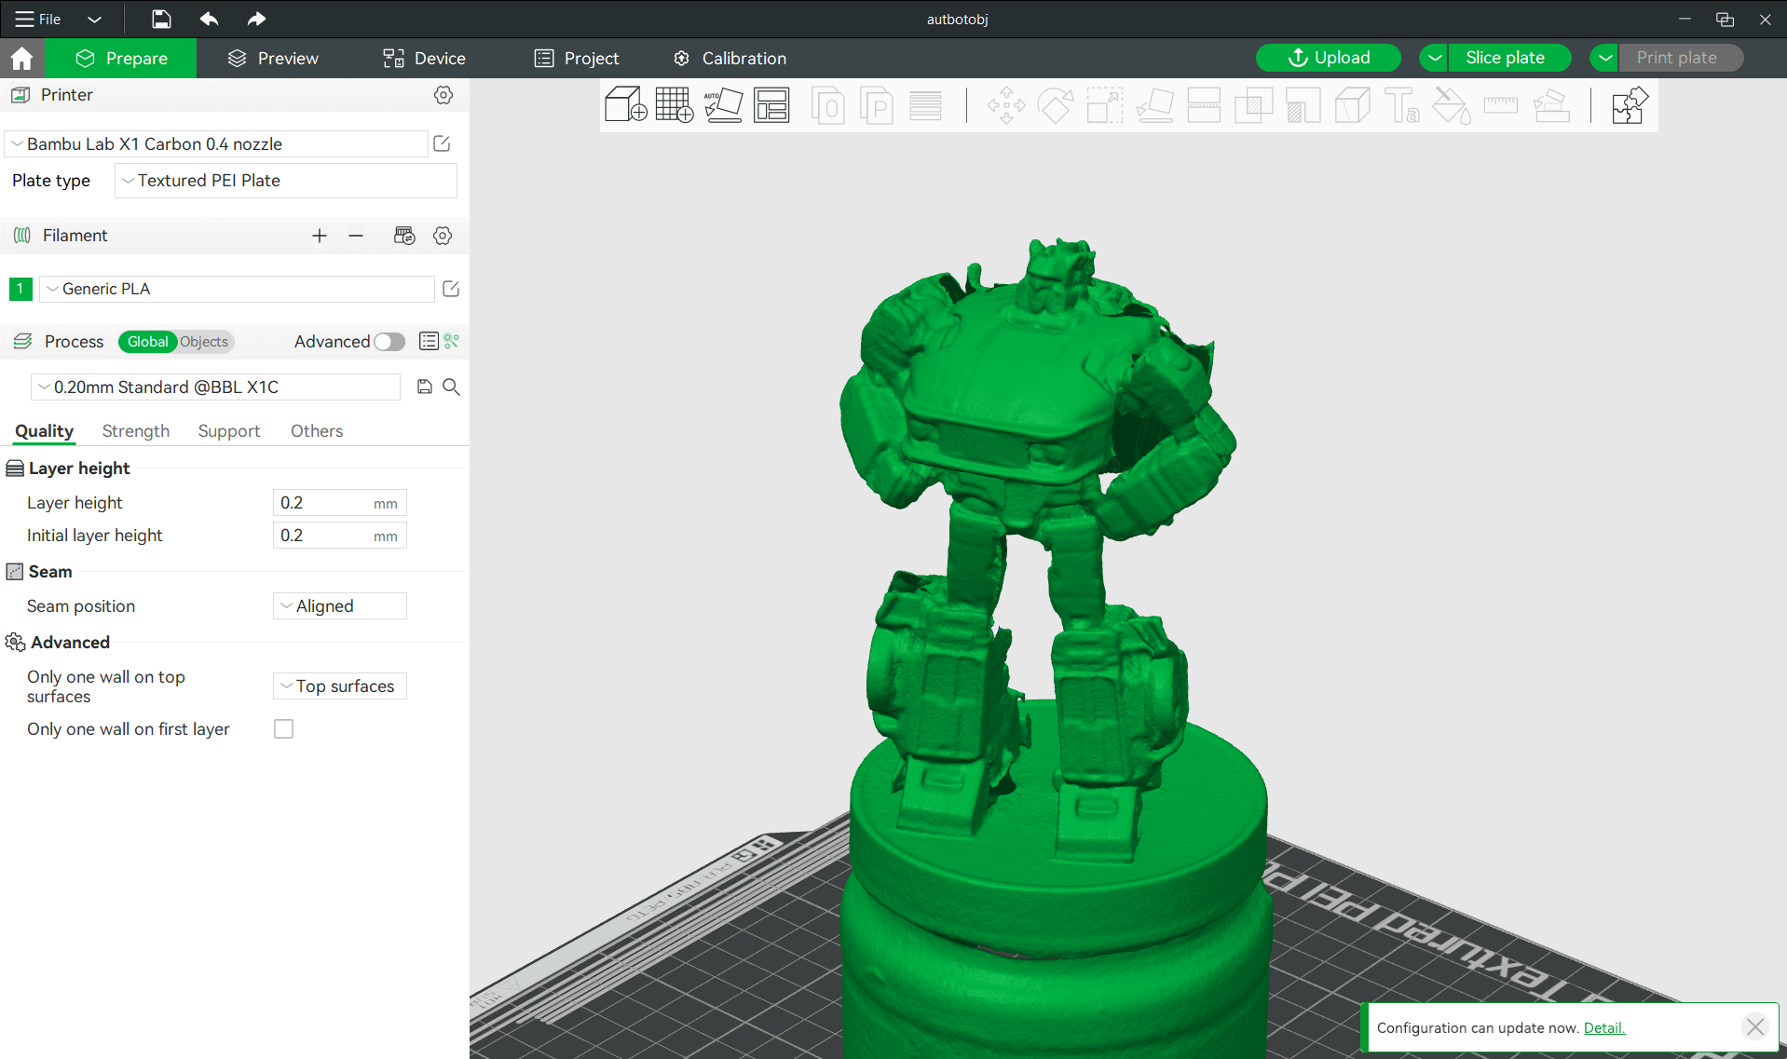Switch process scope to Objects
Viewport: 1787px width, 1059px height.
click(x=204, y=342)
